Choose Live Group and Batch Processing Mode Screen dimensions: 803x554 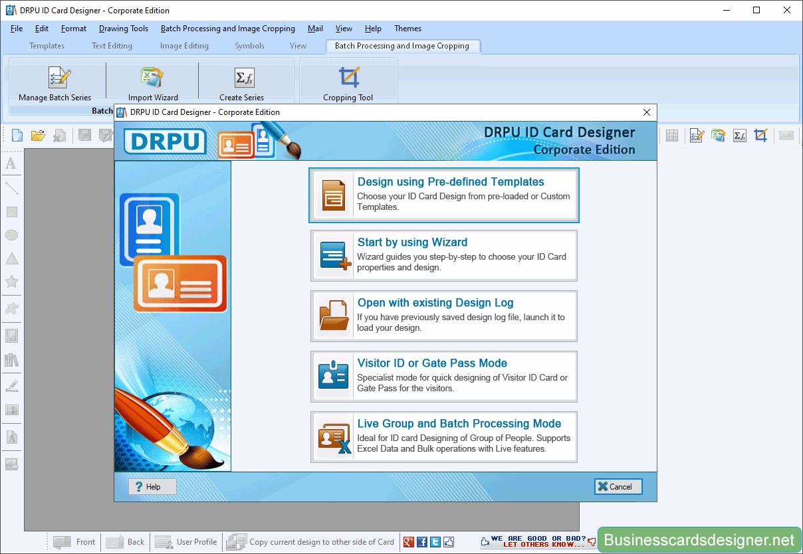(444, 437)
